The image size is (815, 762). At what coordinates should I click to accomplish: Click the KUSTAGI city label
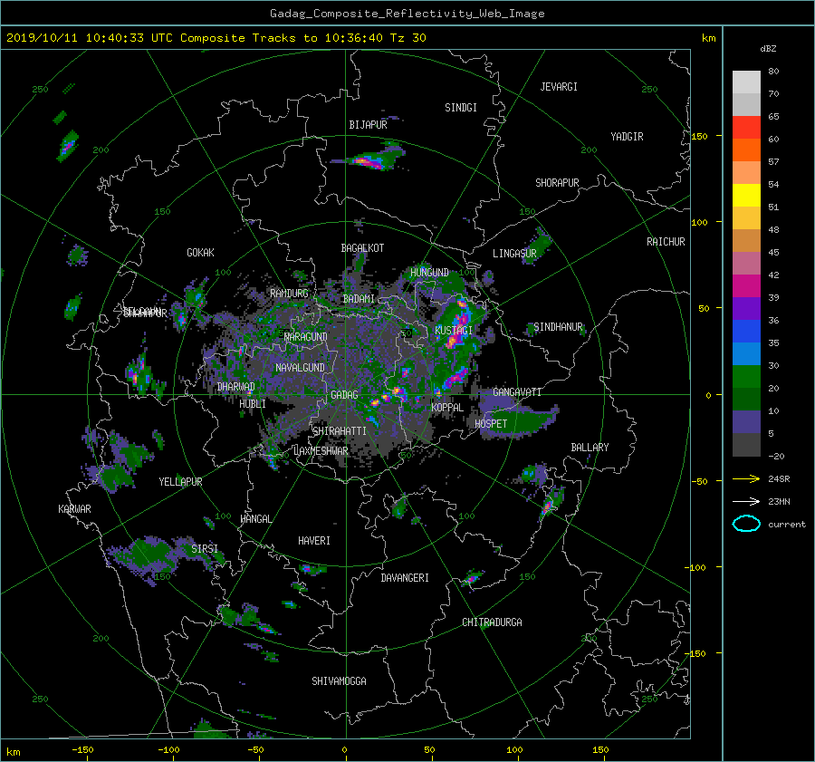(x=454, y=331)
